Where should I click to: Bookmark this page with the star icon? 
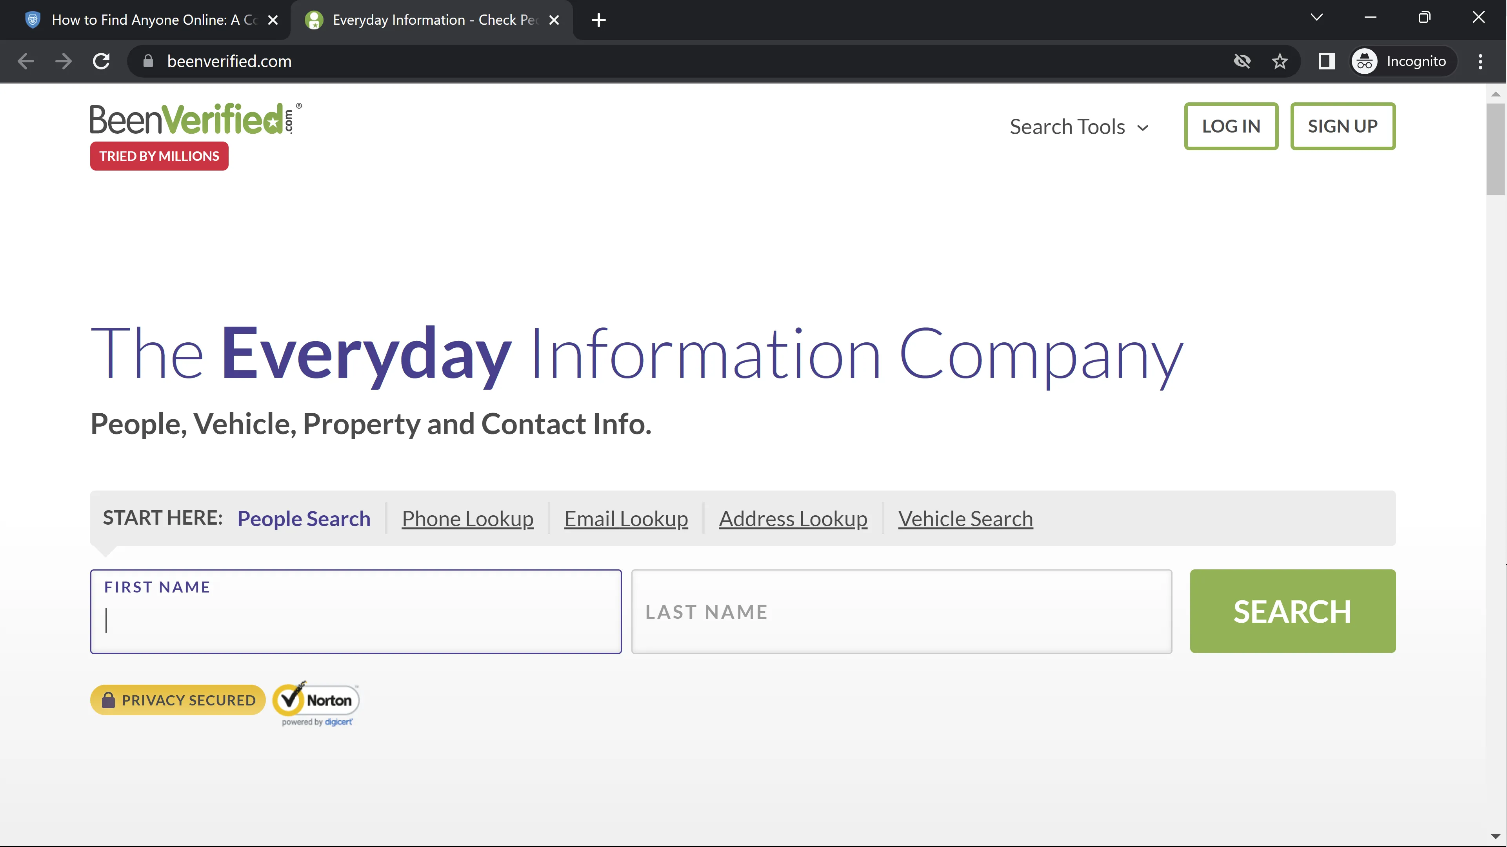pos(1280,62)
